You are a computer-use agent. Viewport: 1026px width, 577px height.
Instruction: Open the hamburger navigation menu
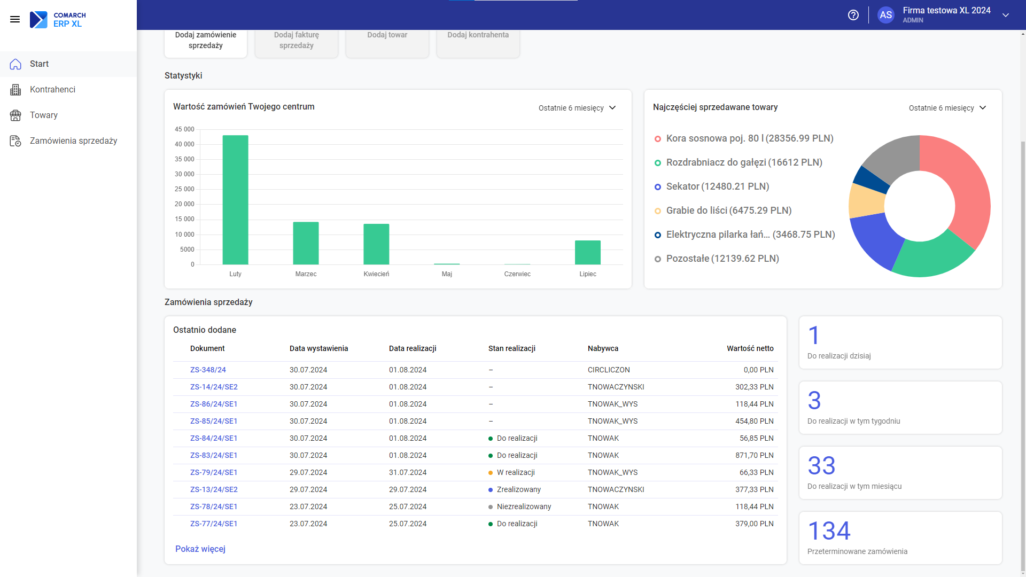[15, 19]
